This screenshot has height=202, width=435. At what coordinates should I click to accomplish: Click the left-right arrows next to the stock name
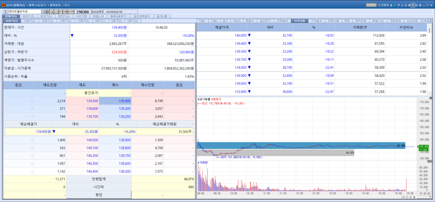click(47, 12)
